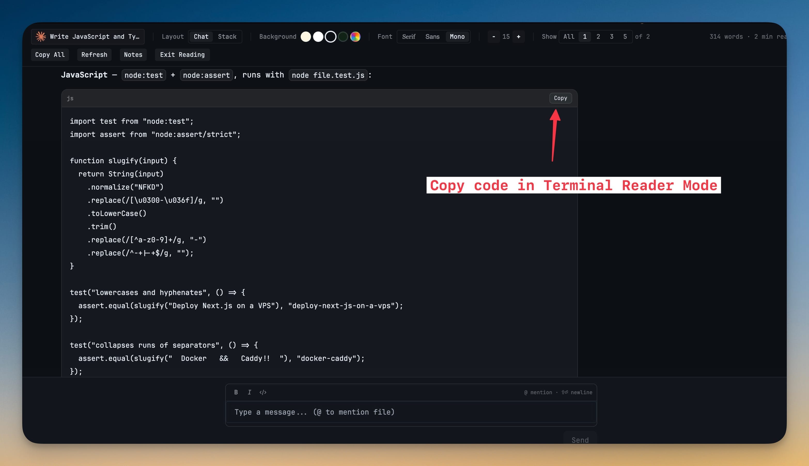Click the 'js' language label
This screenshot has width=809, height=466.
(70, 98)
